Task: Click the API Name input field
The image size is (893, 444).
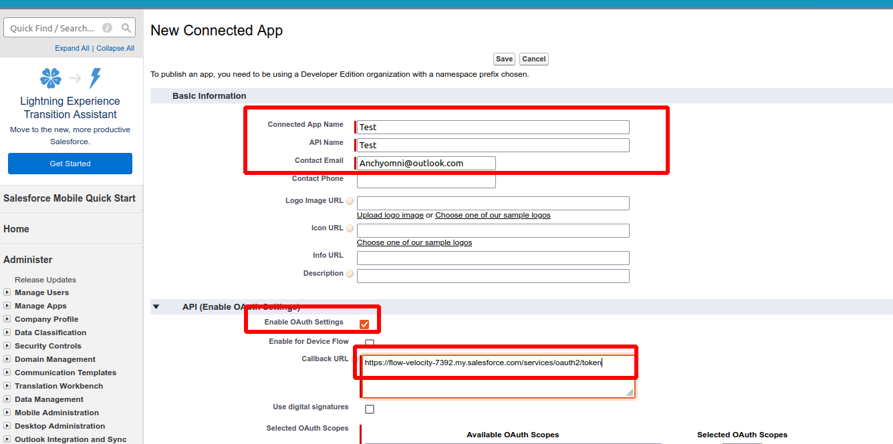Action: pyautogui.click(x=493, y=145)
